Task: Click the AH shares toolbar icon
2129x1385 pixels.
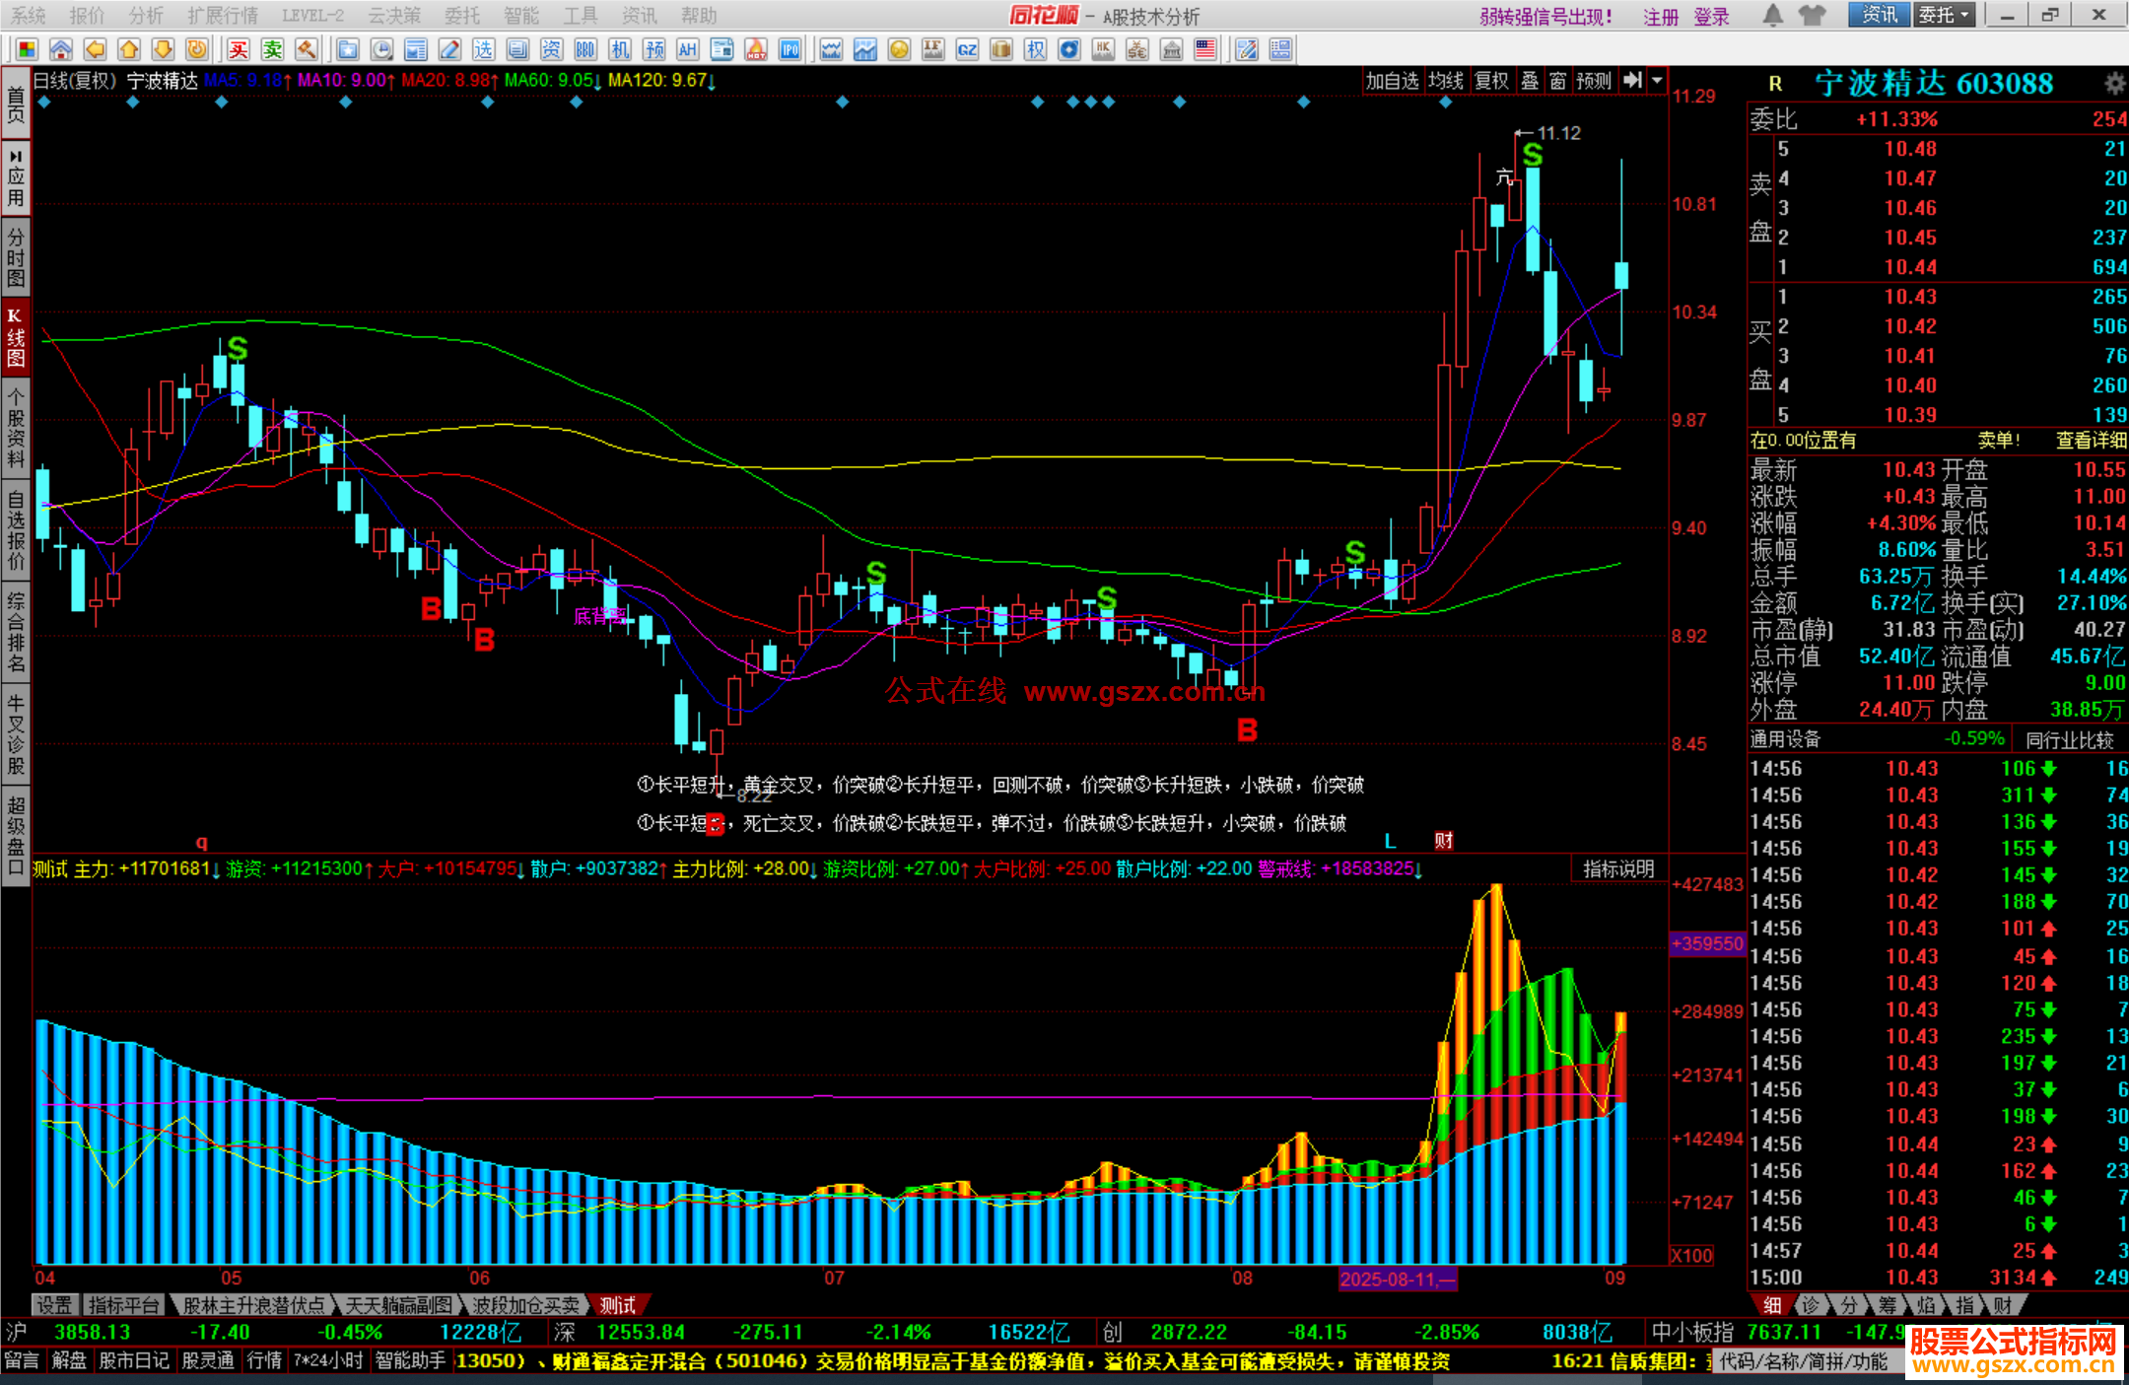Action: [688, 49]
